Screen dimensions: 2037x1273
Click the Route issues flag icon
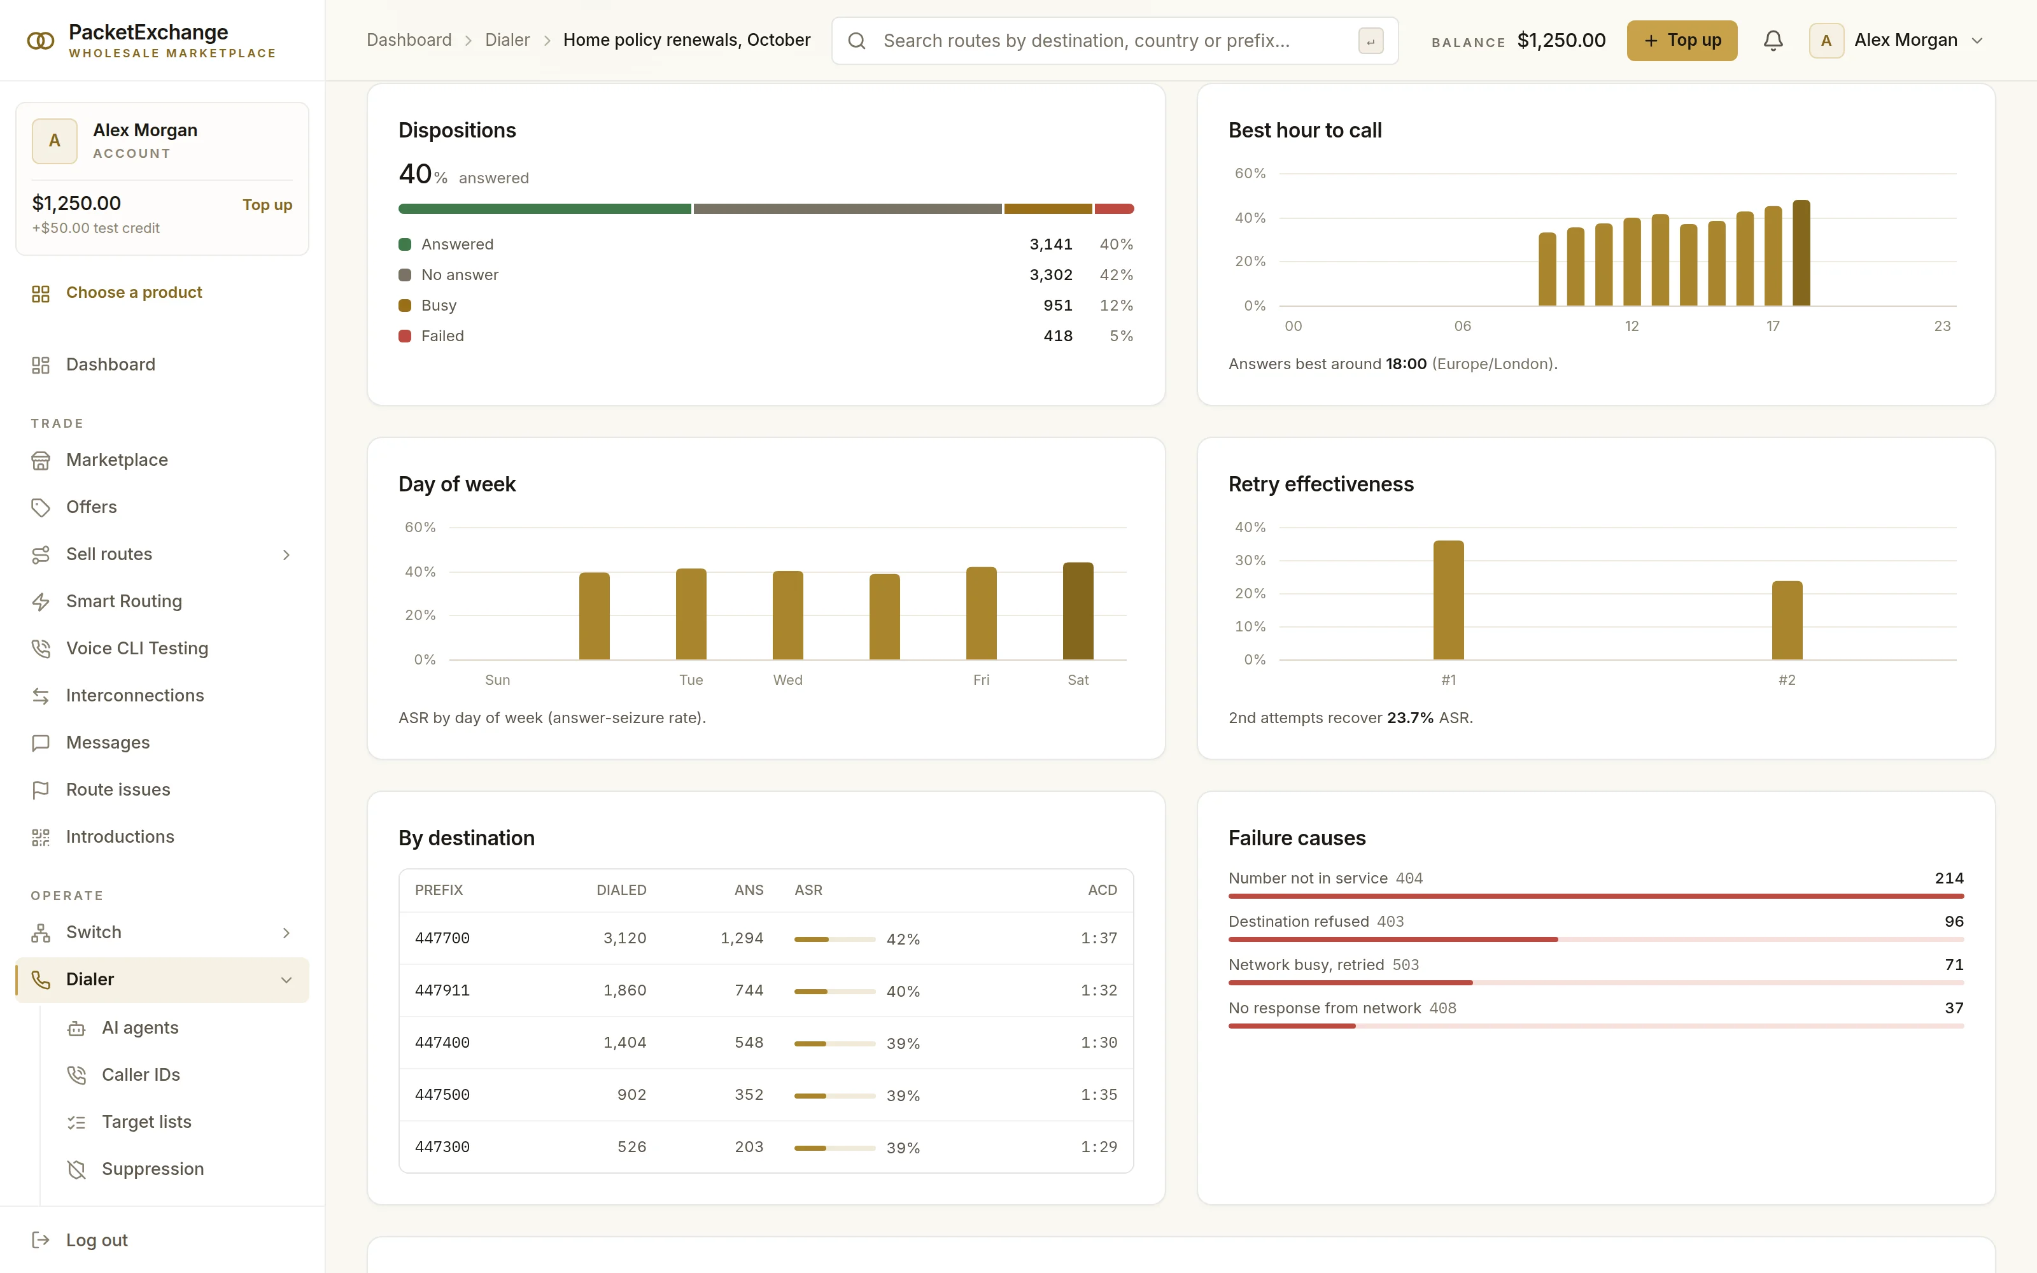pyautogui.click(x=40, y=791)
